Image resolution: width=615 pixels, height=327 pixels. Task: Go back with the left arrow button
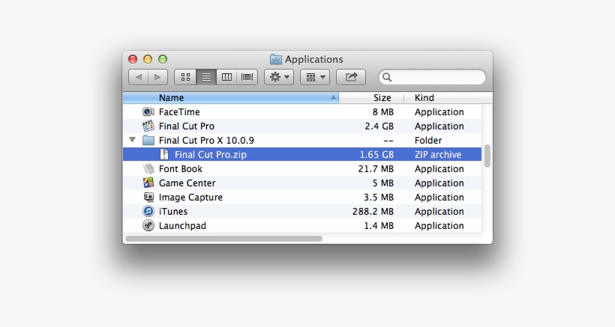pos(139,77)
